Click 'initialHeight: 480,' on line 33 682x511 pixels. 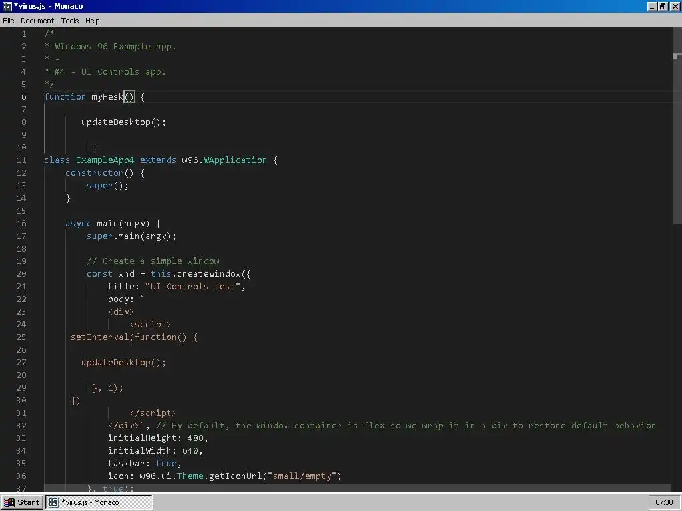click(x=158, y=438)
